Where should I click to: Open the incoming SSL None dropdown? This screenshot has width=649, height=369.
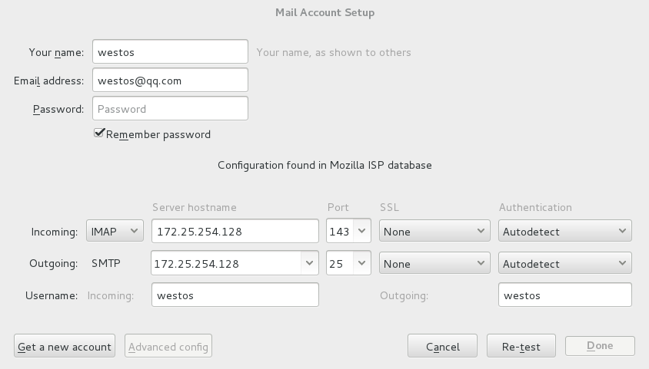(434, 231)
